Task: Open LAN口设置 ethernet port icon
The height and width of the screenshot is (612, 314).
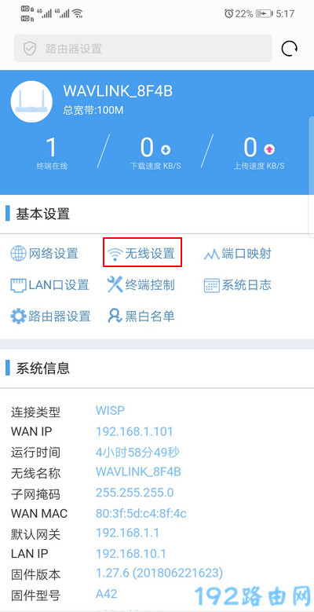Action: [x=18, y=285]
